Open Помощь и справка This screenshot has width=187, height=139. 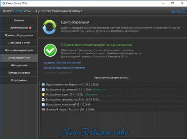coord(19,73)
